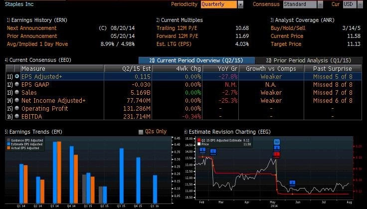Click the Sales estimate 5.169B
This screenshot has height=209, width=367.
(x=141, y=92)
